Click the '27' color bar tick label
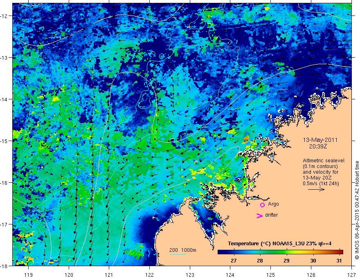Viewport: 360px width, 278px height. pyautogui.click(x=234, y=260)
